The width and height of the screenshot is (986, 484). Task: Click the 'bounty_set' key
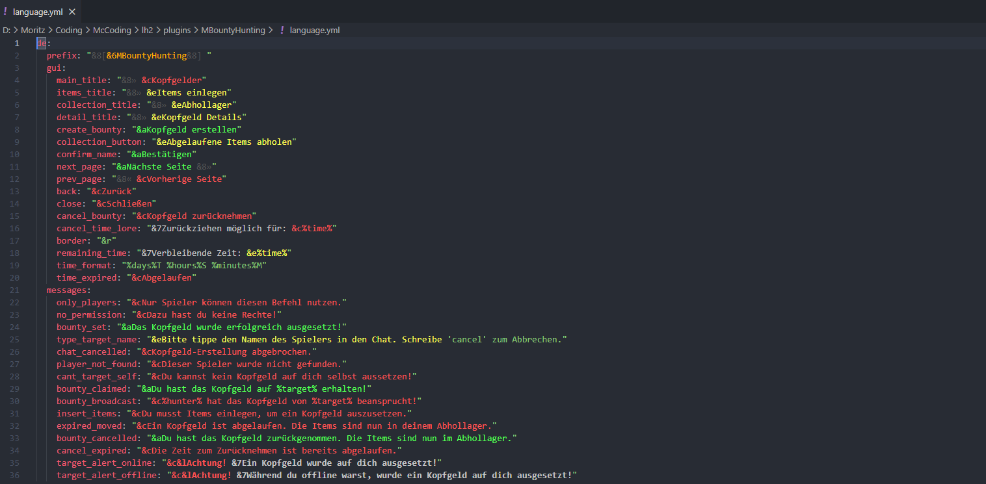tap(81, 327)
